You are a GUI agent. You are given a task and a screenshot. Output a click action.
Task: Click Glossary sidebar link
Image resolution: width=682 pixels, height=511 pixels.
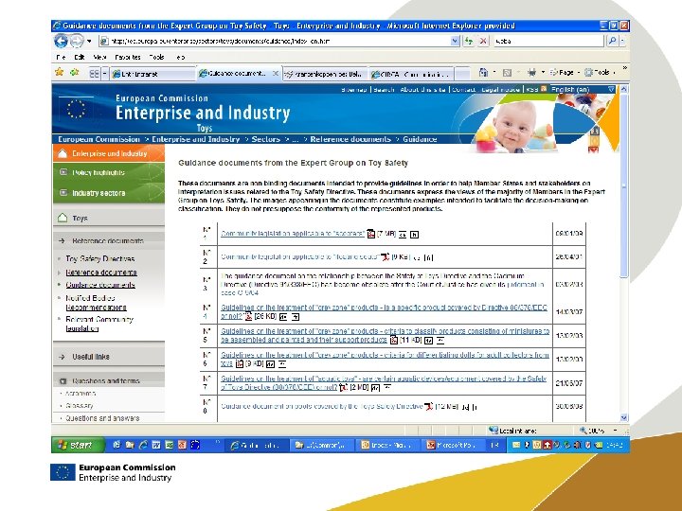pyautogui.click(x=80, y=405)
